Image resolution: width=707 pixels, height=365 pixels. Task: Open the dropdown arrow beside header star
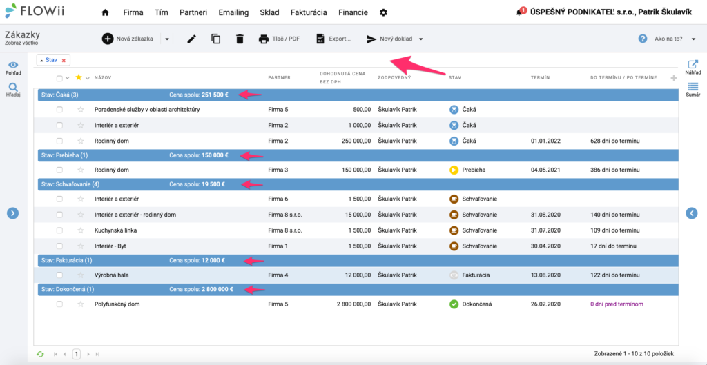pyautogui.click(x=88, y=78)
